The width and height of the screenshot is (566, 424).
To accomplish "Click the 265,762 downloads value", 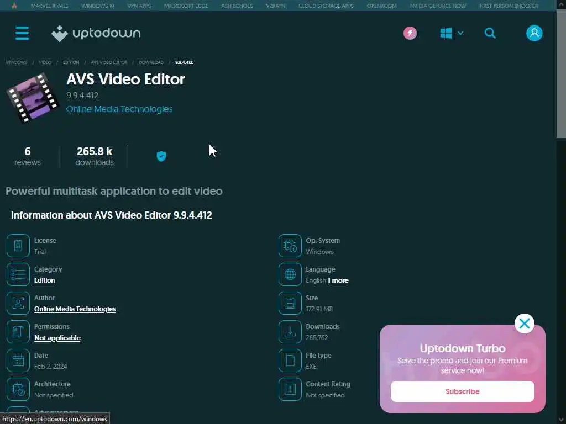I will click(x=317, y=338).
